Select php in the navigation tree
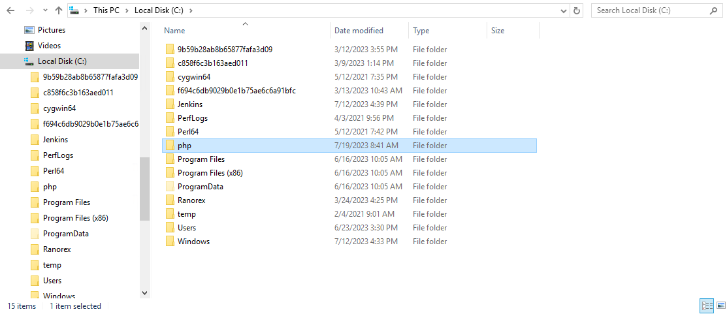Image resolution: width=727 pixels, height=314 pixels. pos(50,187)
